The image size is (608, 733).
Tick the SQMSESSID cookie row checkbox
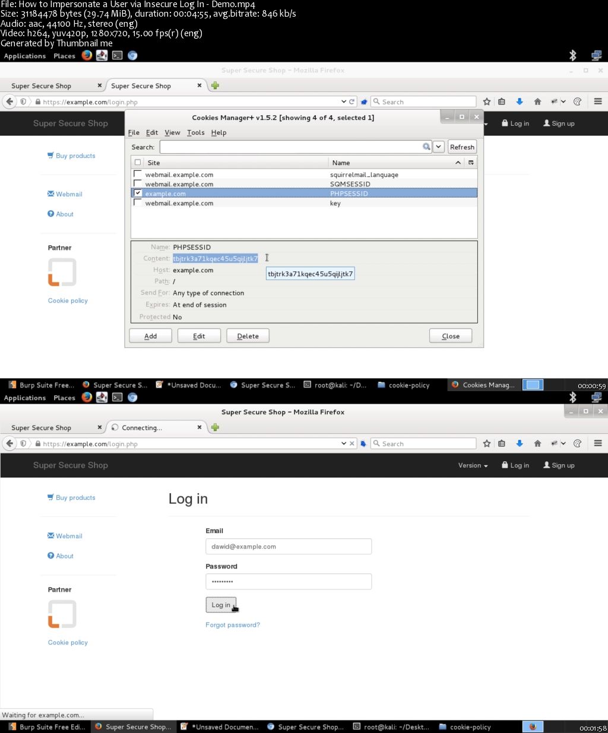click(x=138, y=183)
